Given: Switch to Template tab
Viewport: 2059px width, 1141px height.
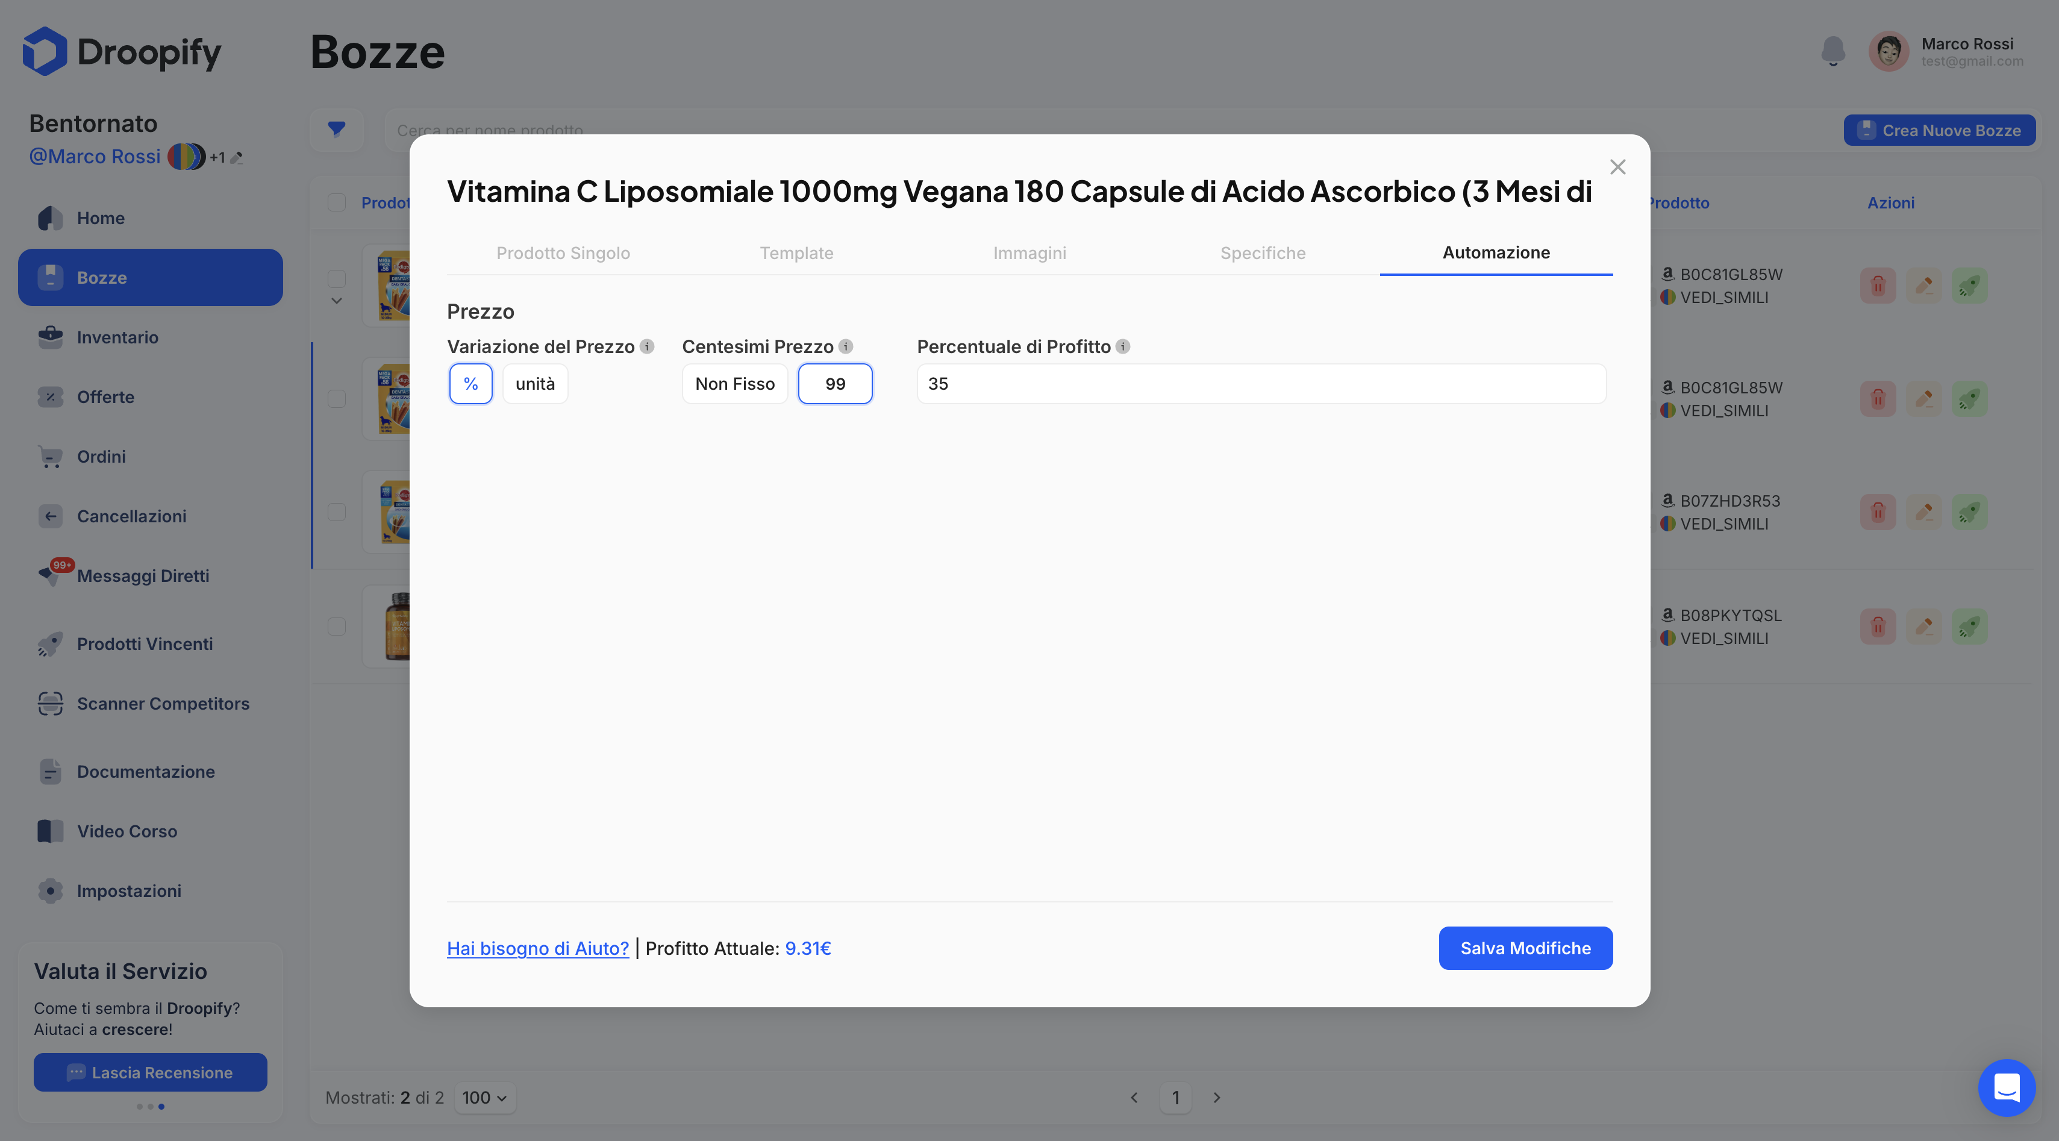Looking at the screenshot, I should (x=796, y=252).
